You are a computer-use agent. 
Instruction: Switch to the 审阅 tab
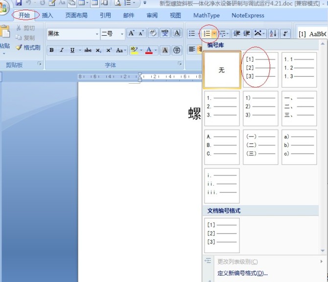click(x=152, y=15)
